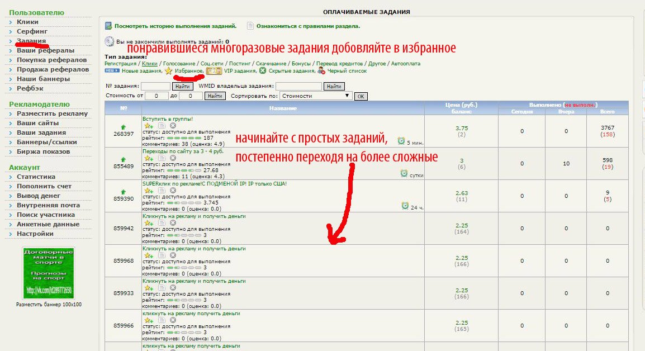The image size is (645, 351).
Task: Open notes document icon for task 859390
Action: pos(162,191)
